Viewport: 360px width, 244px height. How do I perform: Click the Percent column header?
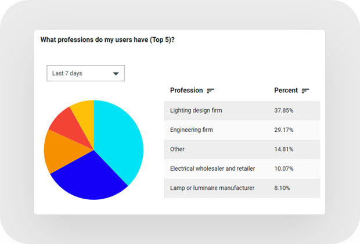pyautogui.click(x=286, y=91)
